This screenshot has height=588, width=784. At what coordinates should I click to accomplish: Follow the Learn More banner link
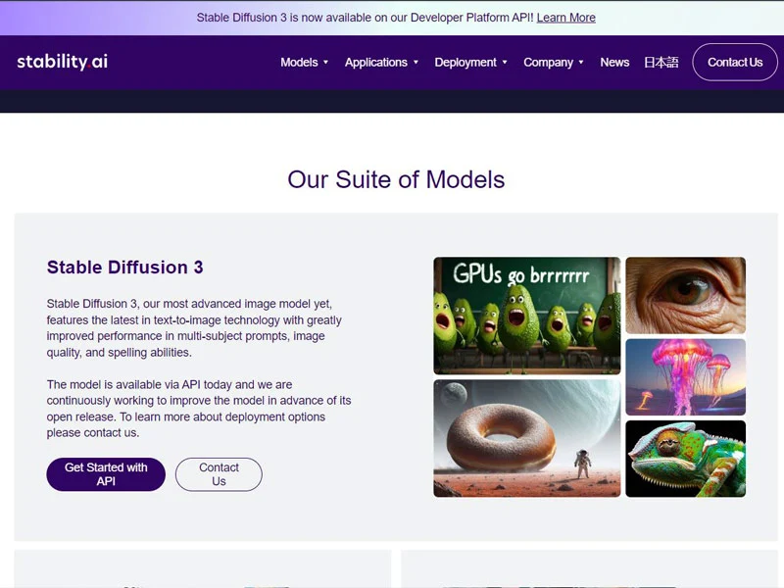click(x=566, y=18)
